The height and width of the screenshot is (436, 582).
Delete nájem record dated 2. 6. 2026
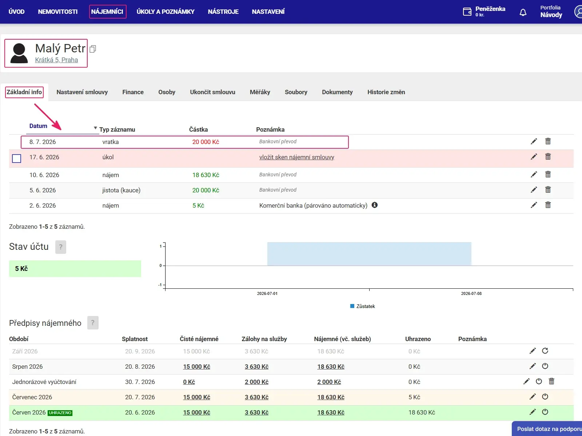548,205
